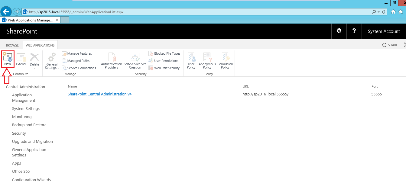406x183 pixels.
Task: Click Manage Features in the ribbon
Action: click(77, 53)
